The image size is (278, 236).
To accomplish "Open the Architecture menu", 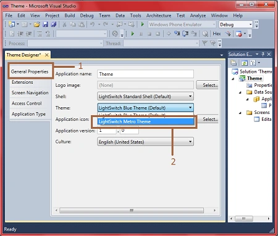I will click(159, 15).
